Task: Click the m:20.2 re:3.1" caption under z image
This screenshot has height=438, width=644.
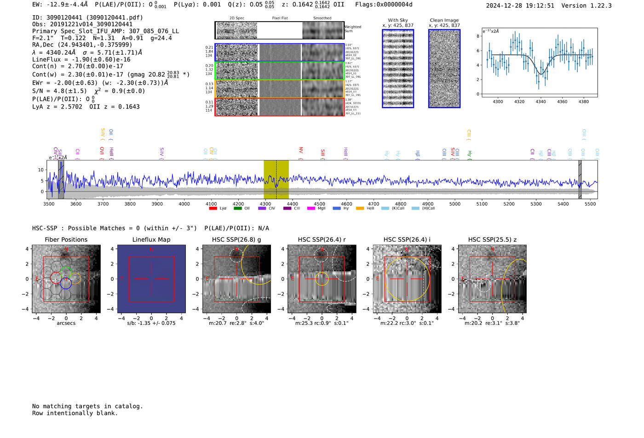Action: coord(492,323)
